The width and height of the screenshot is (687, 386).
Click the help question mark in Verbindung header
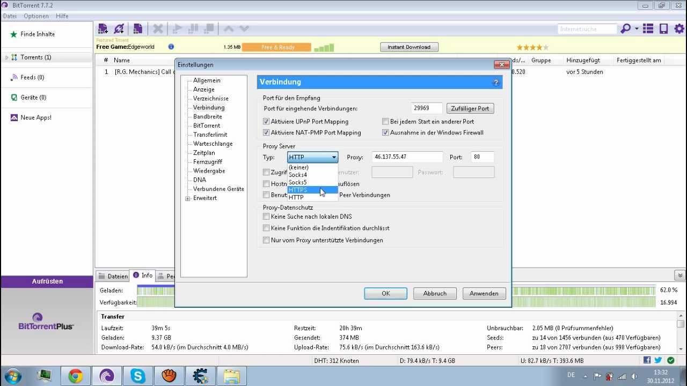[496, 83]
